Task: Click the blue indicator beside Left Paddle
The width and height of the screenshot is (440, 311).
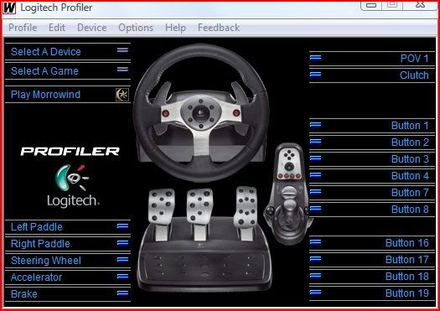Action: 122,226
